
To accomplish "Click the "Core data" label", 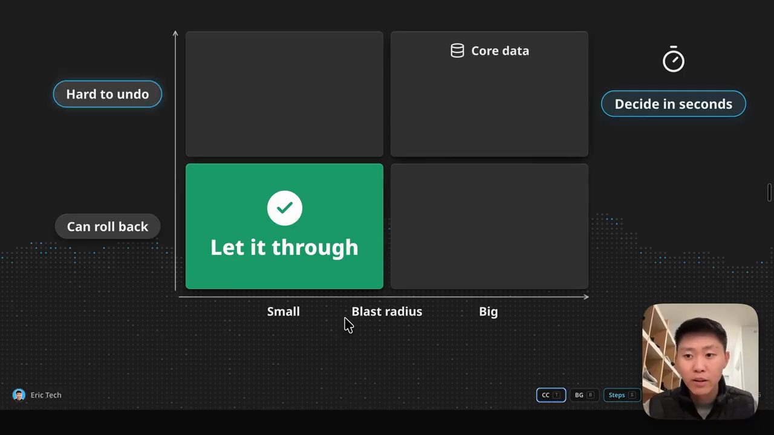I will 500,51.
